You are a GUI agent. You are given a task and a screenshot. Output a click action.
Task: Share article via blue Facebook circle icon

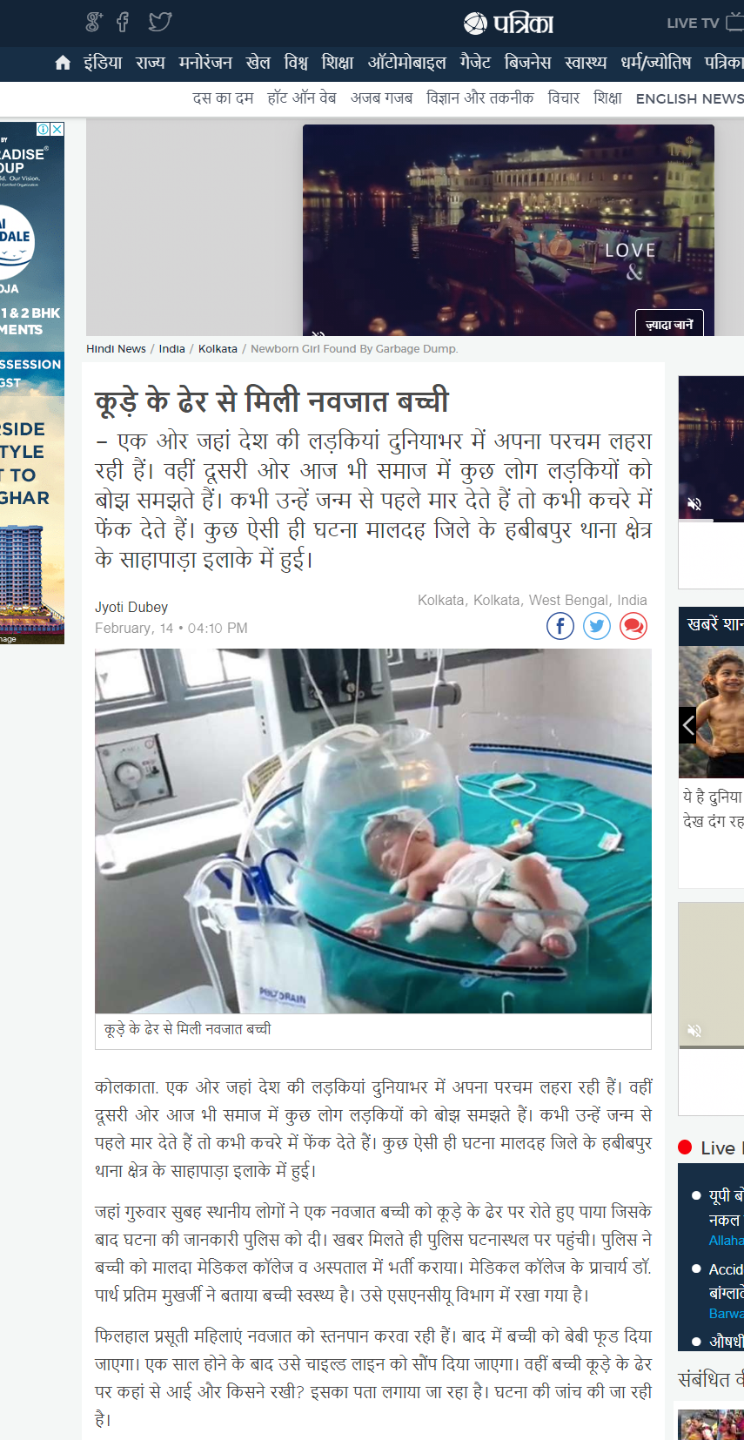tap(560, 626)
